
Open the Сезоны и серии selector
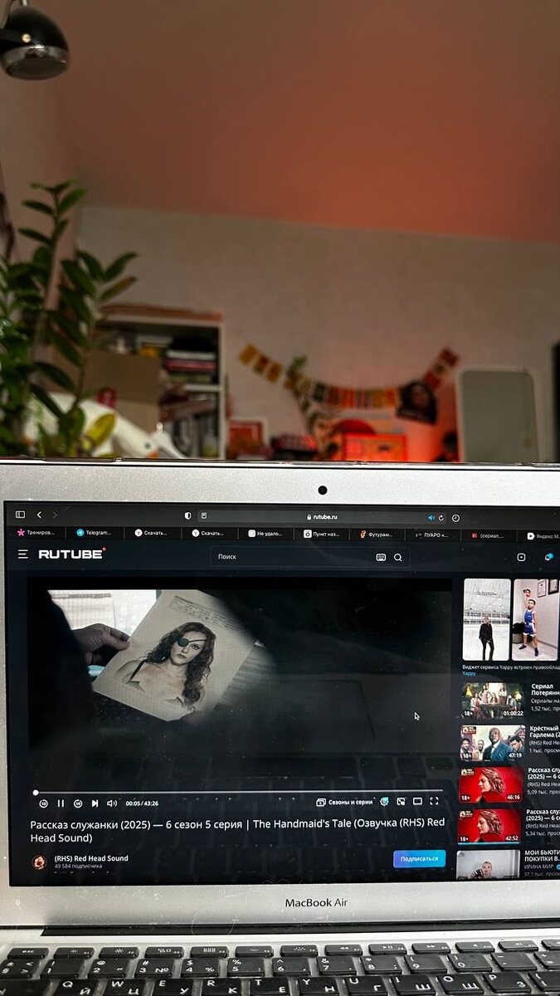tap(344, 803)
